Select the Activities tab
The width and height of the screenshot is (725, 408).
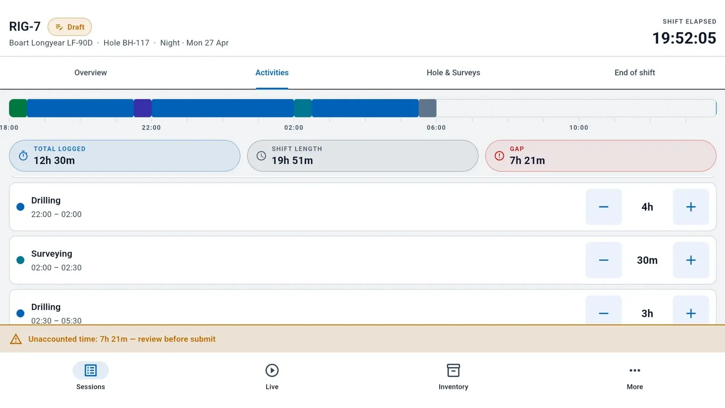coord(272,73)
